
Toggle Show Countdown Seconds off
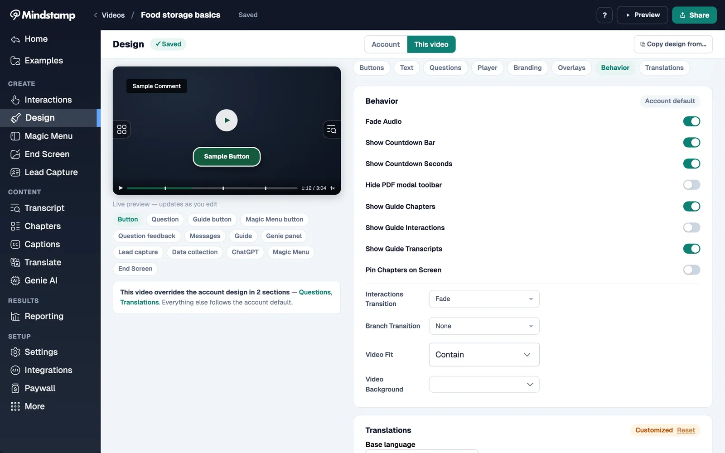pos(691,164)
